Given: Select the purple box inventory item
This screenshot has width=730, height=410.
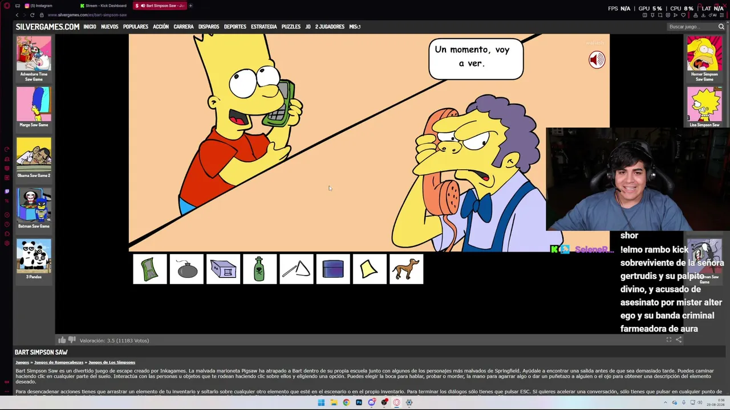Looking at the screenshot, I should tap(223, 269).
